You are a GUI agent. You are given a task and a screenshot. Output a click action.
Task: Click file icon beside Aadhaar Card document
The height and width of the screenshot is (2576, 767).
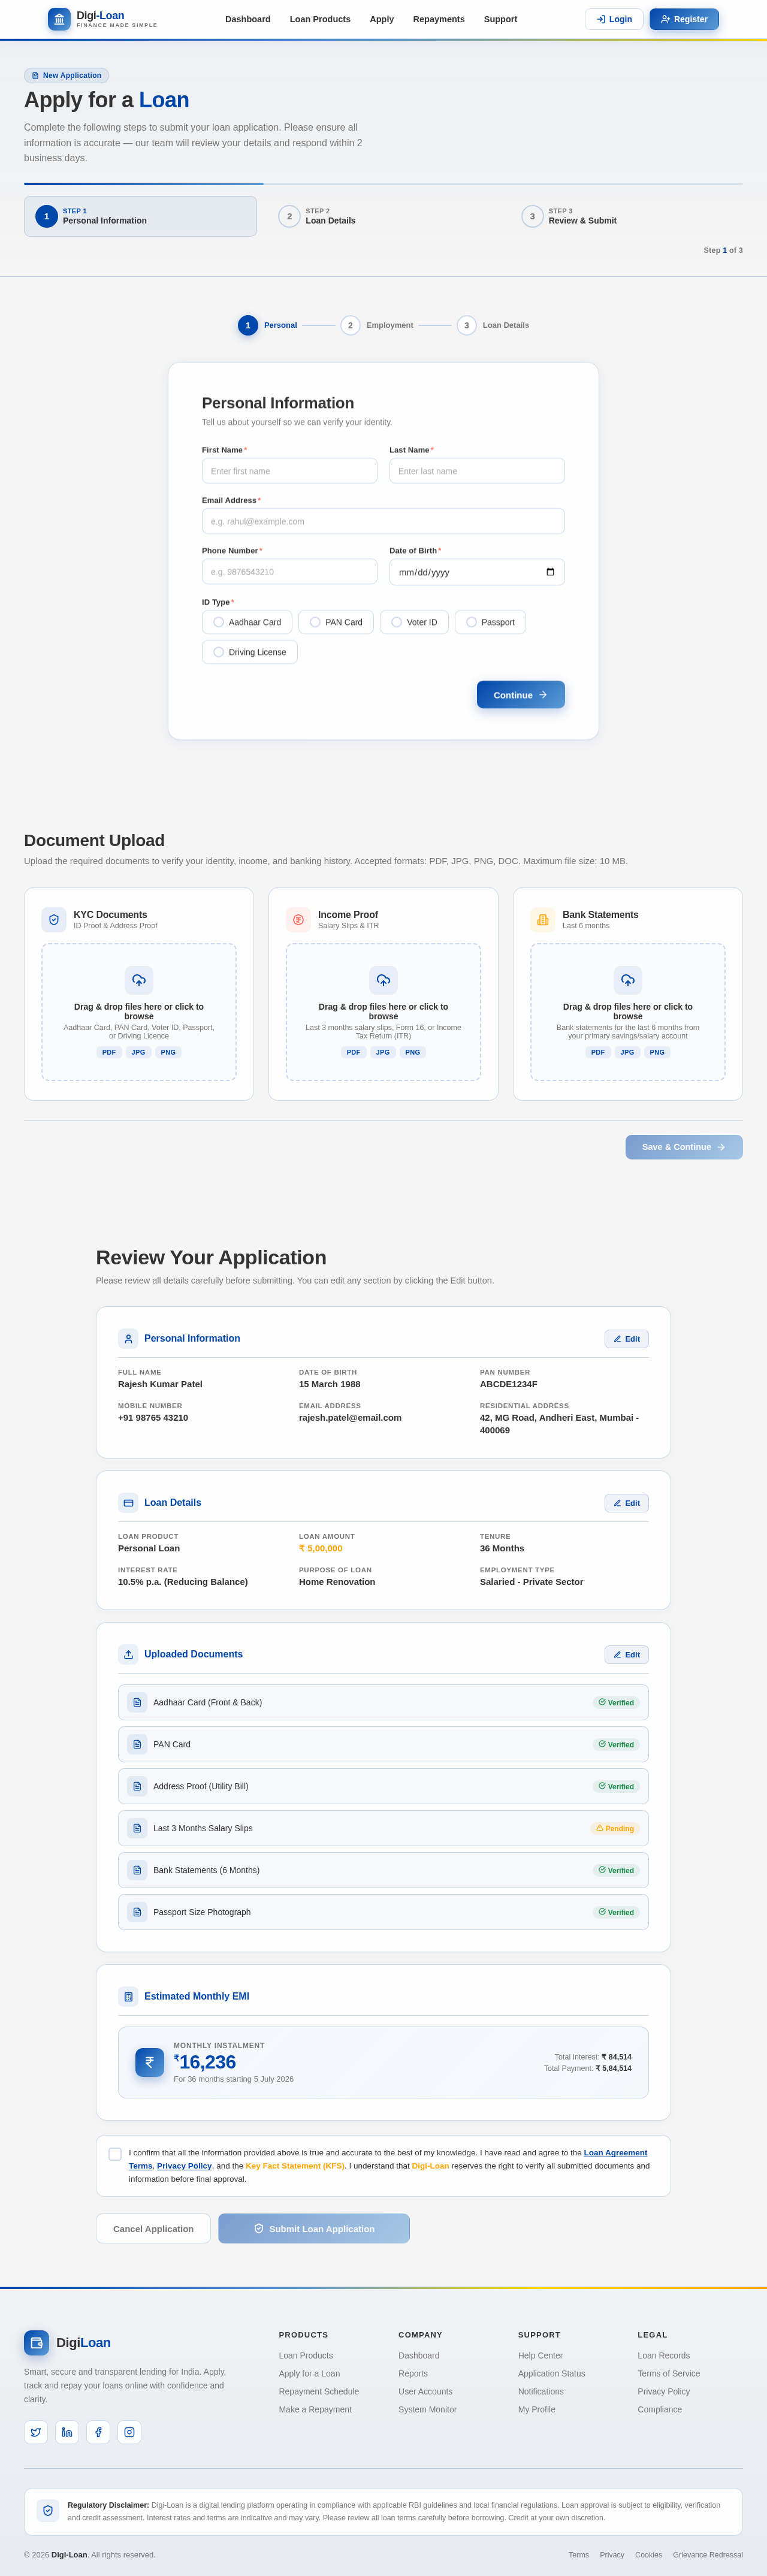pyautogui.click(x=137, y=1703)
